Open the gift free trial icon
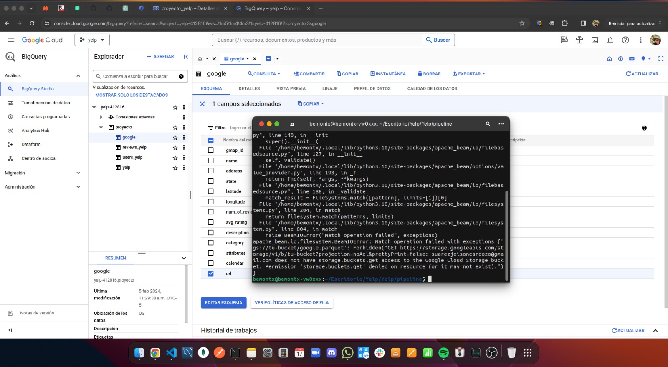The height and width of the screenshot is (367, 668). (579, 40)
